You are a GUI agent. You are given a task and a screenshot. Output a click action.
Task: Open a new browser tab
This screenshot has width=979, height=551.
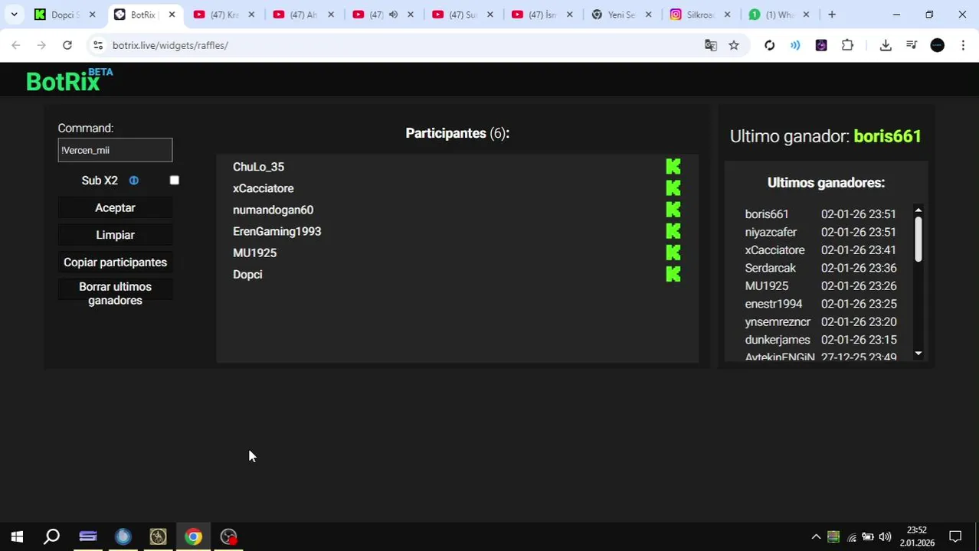coord(831,15)
